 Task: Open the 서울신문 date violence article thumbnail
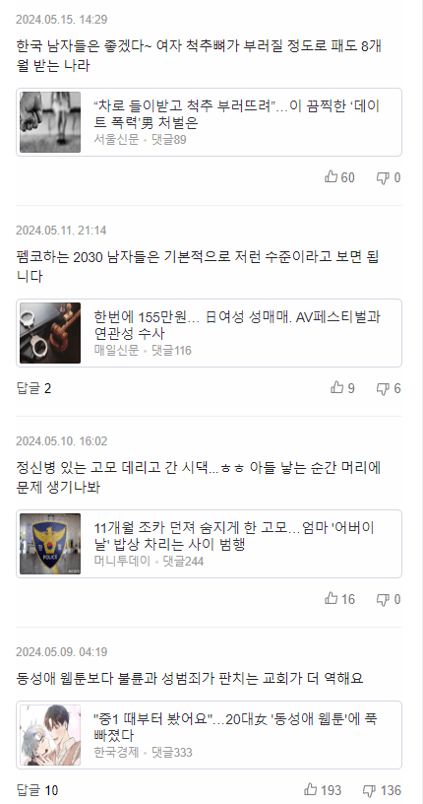(50, 122)
